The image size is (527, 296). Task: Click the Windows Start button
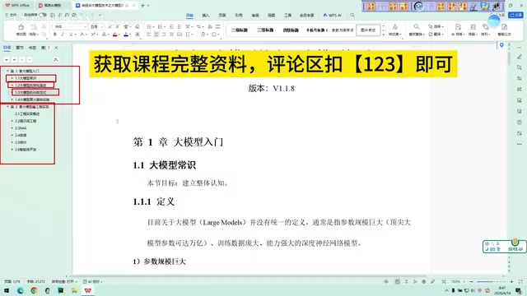coord(7,290)
